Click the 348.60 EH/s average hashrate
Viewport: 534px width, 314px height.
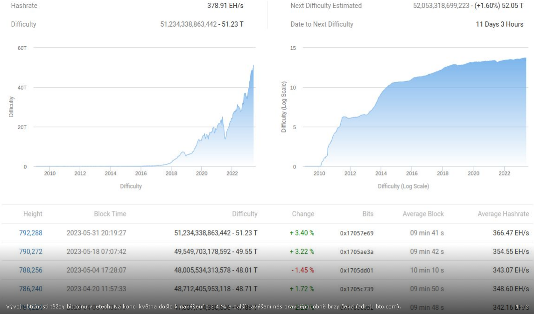(511, 289)
